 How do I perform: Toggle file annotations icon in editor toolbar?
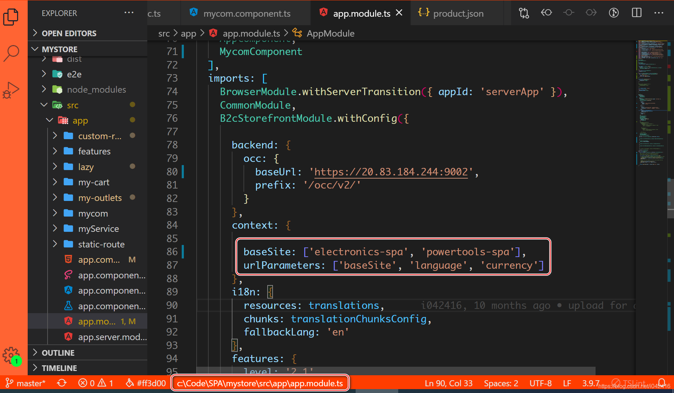point(614,13)
